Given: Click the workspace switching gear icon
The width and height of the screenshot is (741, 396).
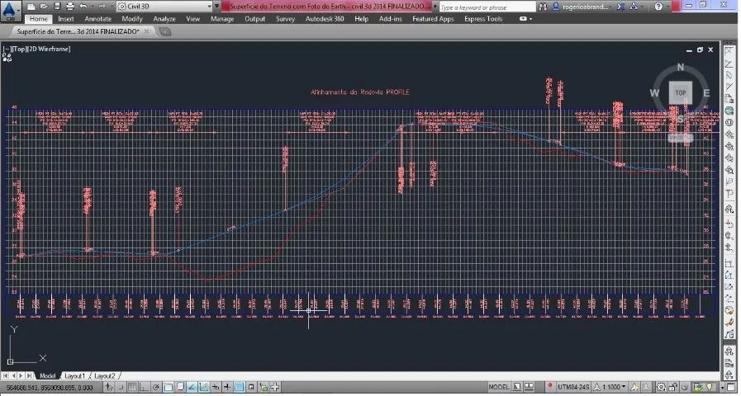Looking at the screenshot, I should click(x=662, y=388).
